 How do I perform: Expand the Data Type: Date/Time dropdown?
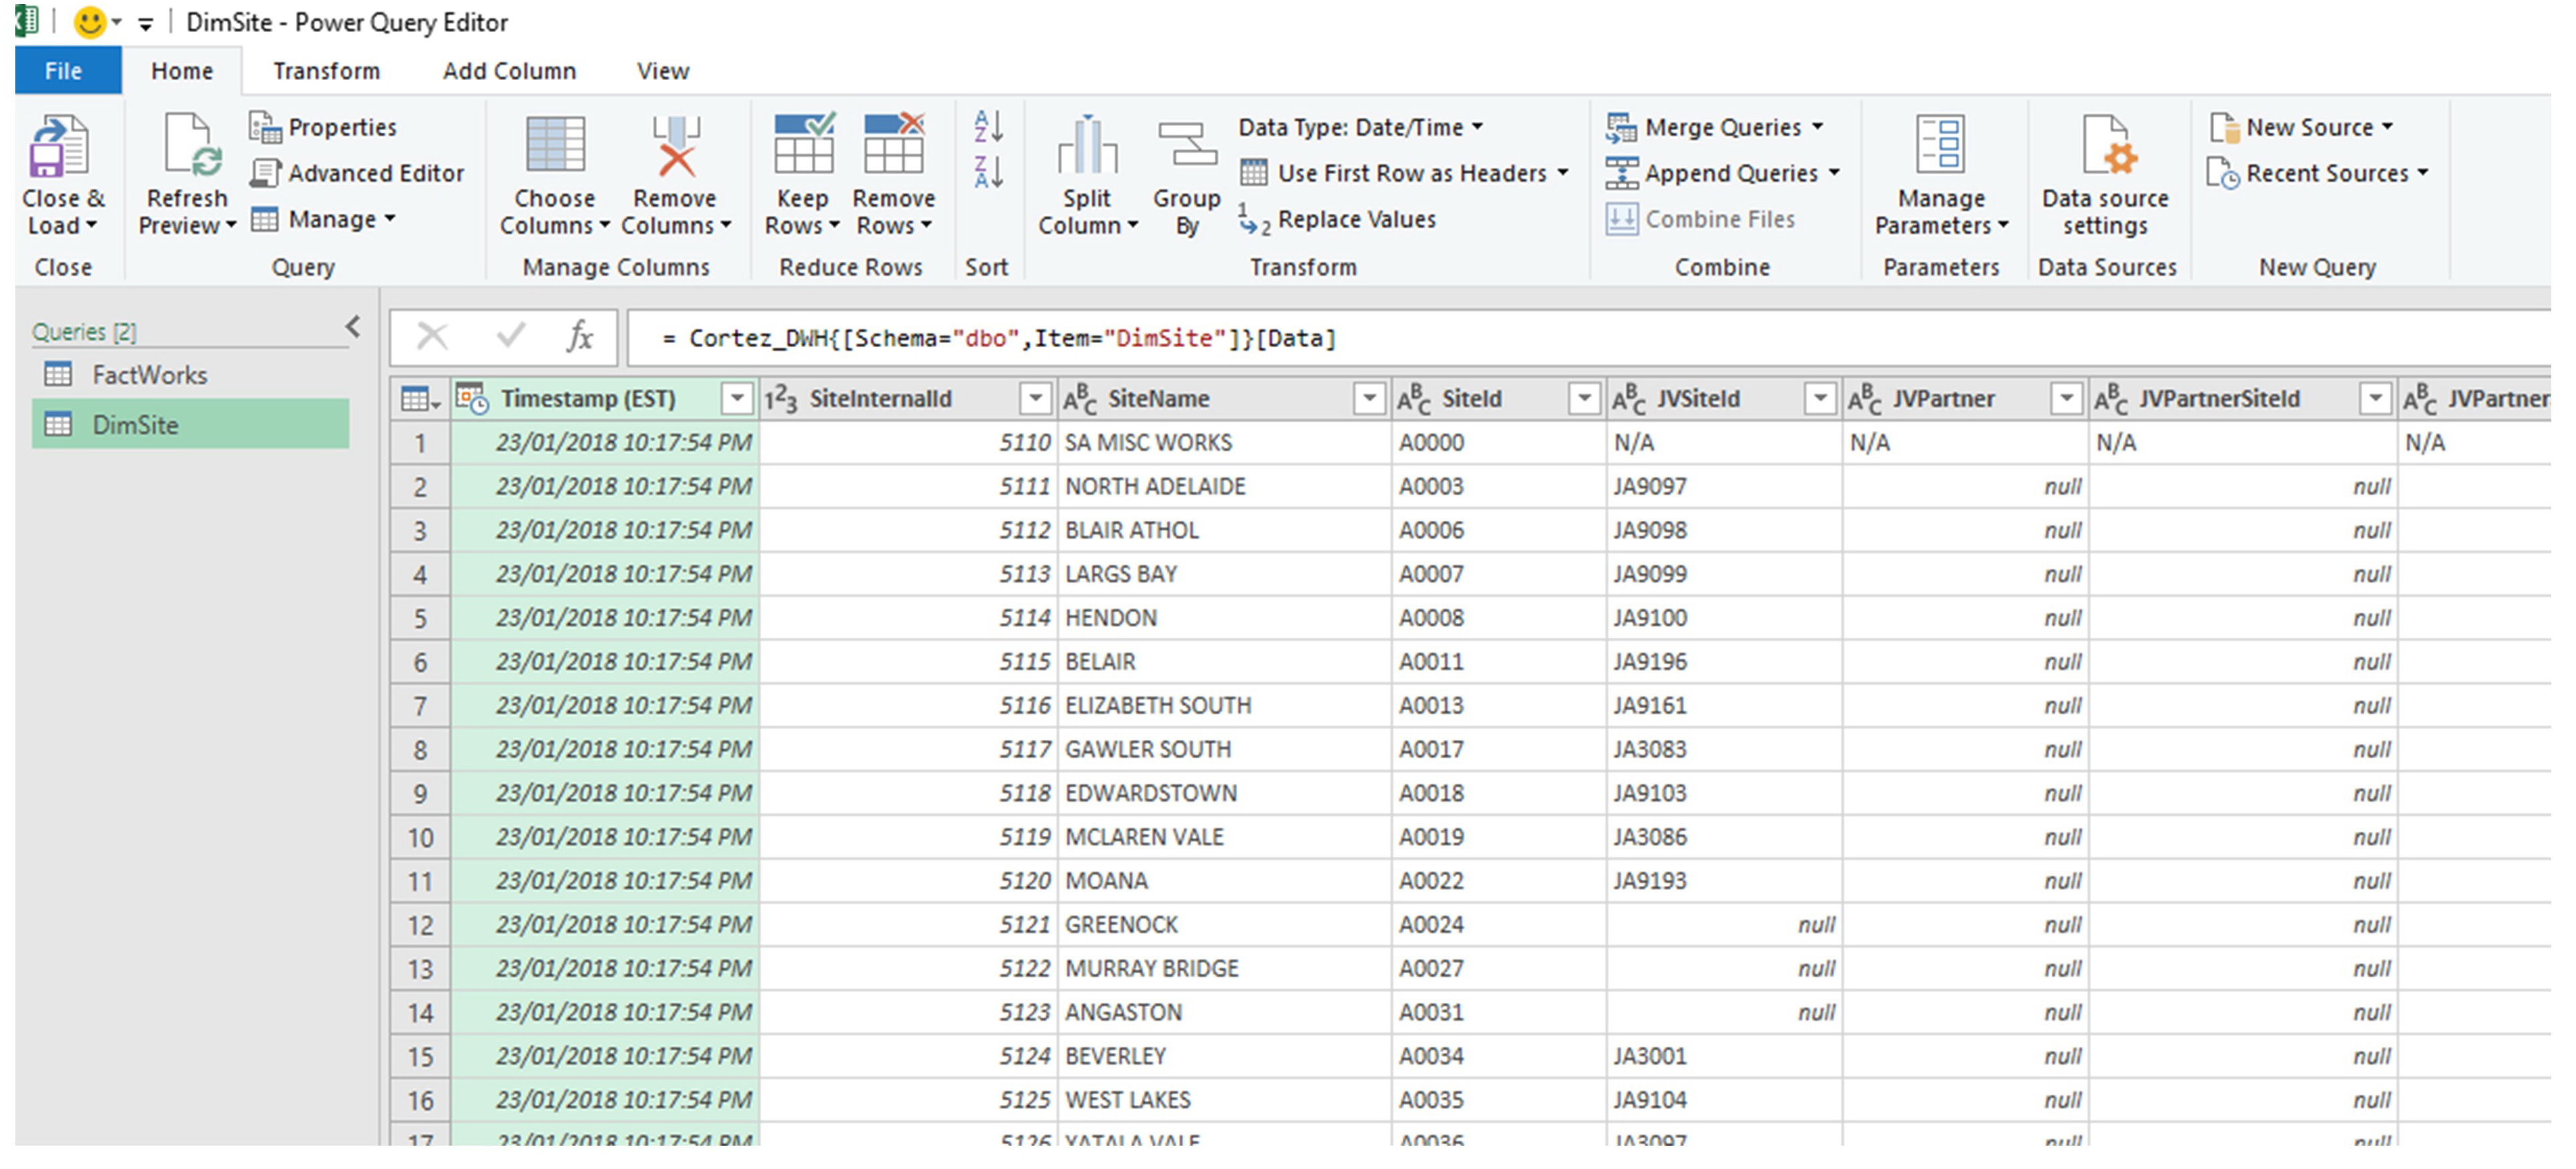[1477, 127]
